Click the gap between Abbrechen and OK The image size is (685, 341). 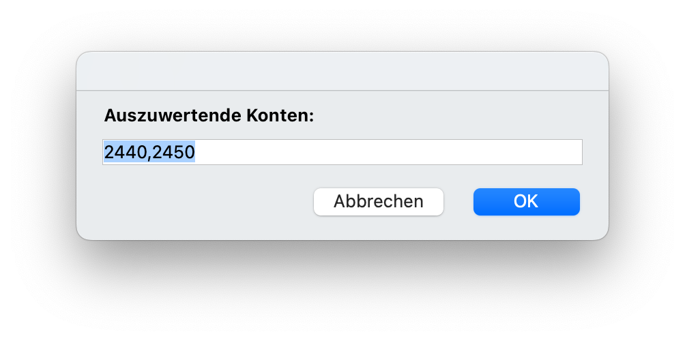(458, 202)
